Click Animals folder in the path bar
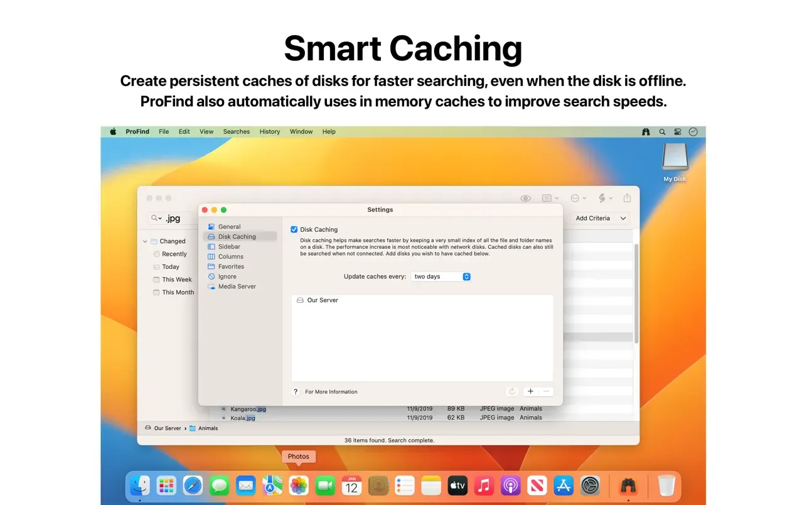Viewport: 807px width, 505px height. (203, 428)
